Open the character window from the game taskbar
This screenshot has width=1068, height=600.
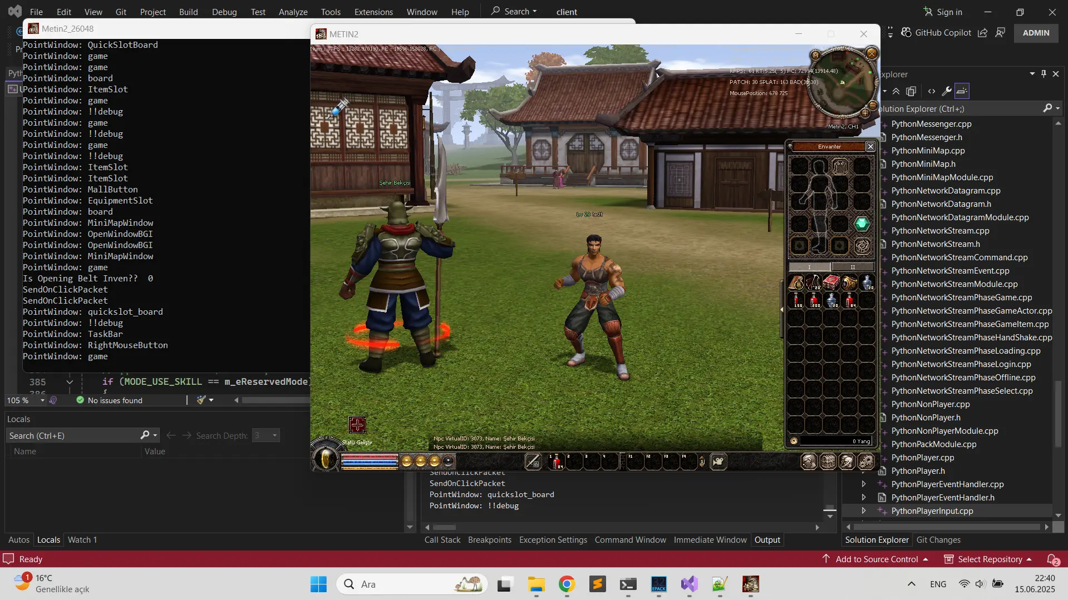(x=809, y=462)
